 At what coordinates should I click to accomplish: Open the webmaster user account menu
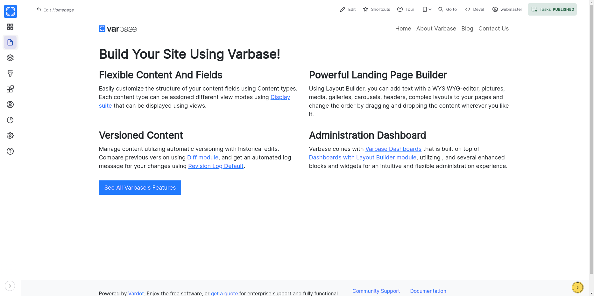tap(507, 10)
